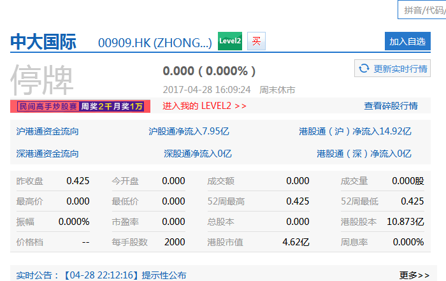
Task: Click the 周息率 label
Action: (354, 242)
